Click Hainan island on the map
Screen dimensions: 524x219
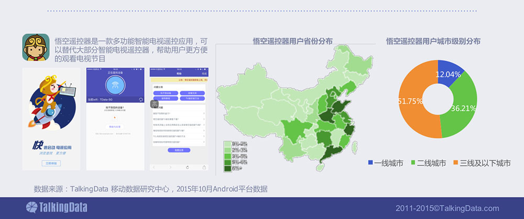pyautogui.click(x=320, y=166)
